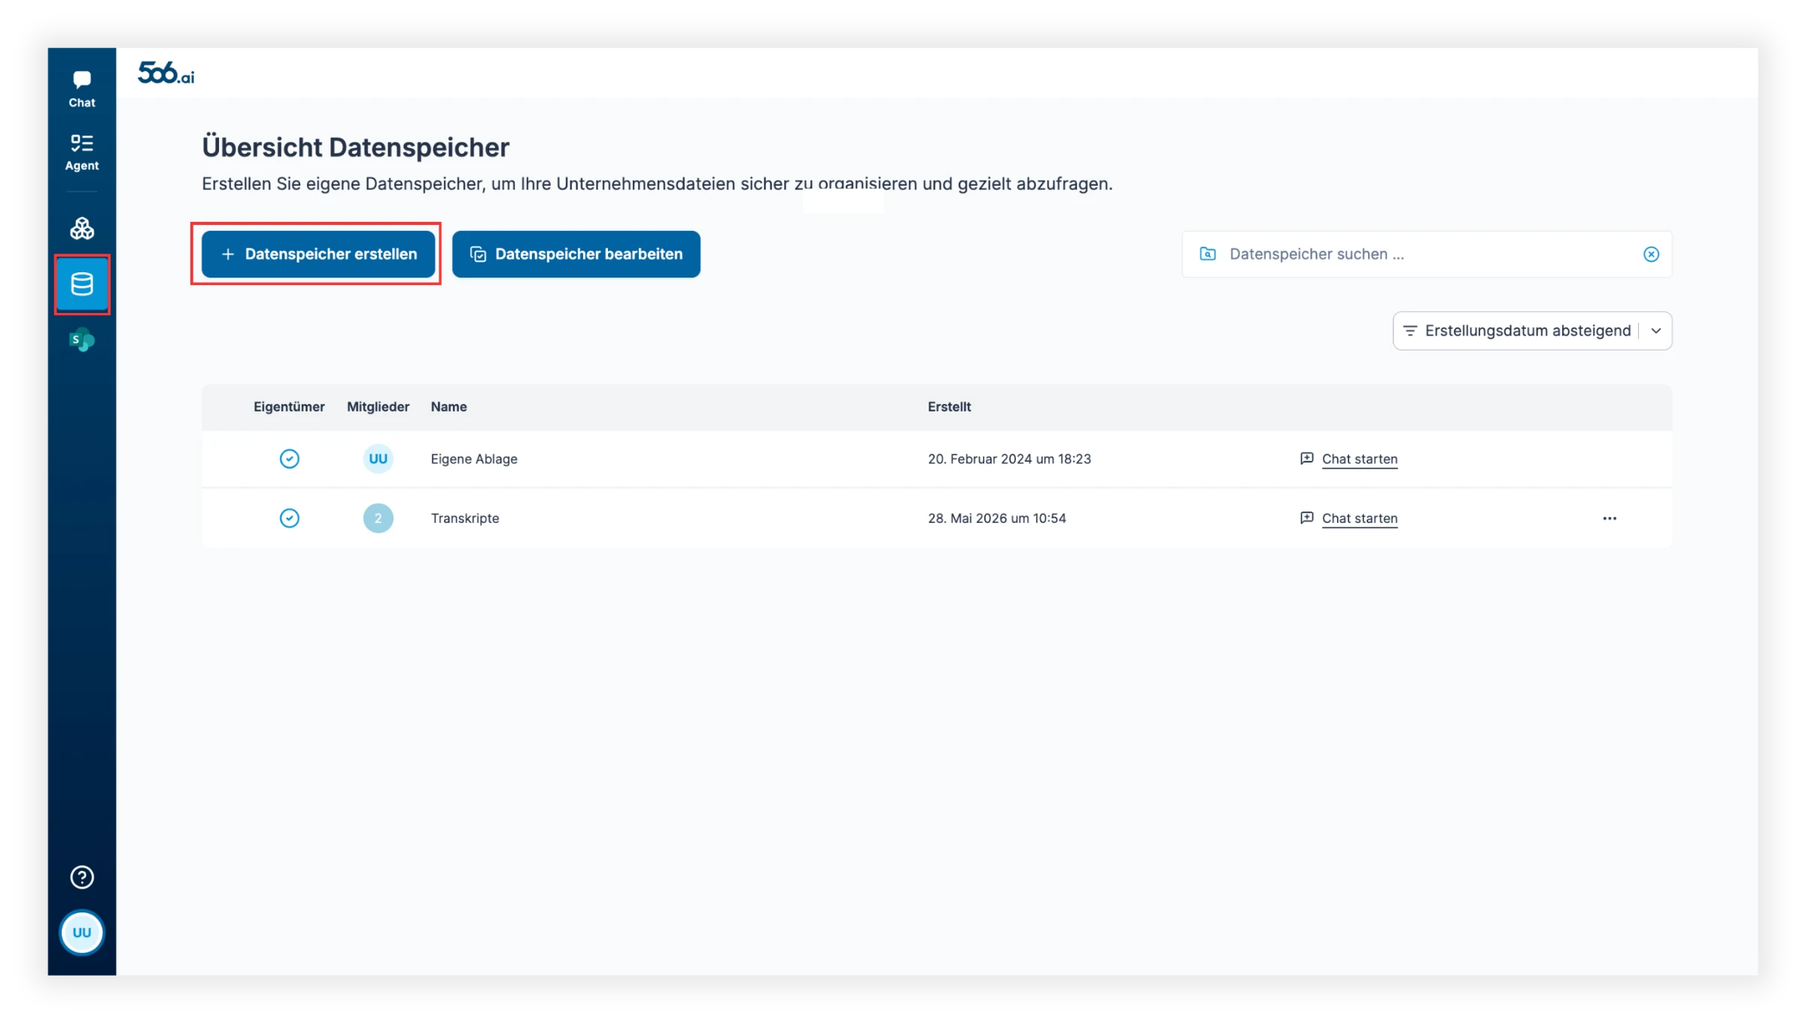This screenshot has height=1023, width=1806.
Task: Open the three-dot menu for Transkripte
Action: coord(1610,518)
